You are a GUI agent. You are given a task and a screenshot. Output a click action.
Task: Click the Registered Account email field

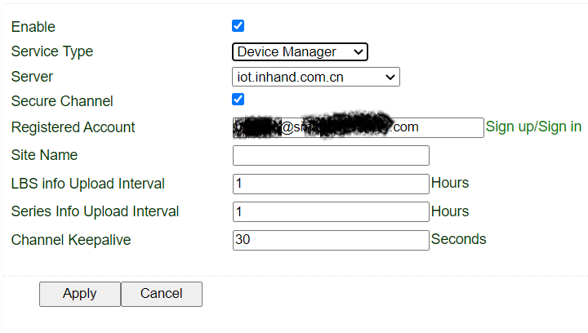click(358, 127)
